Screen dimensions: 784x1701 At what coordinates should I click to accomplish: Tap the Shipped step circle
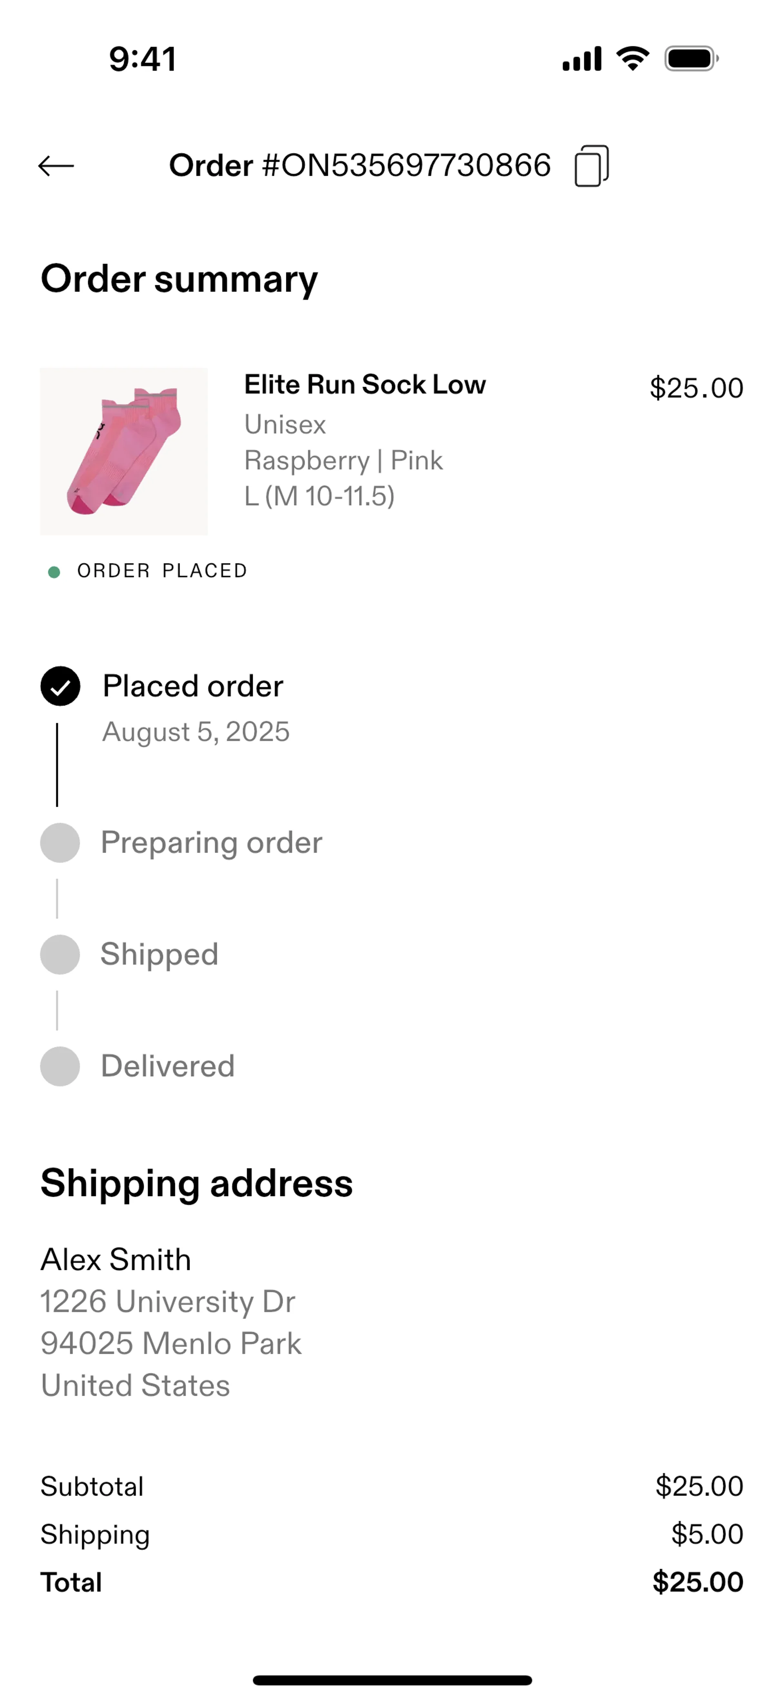(x=60, y=954)
